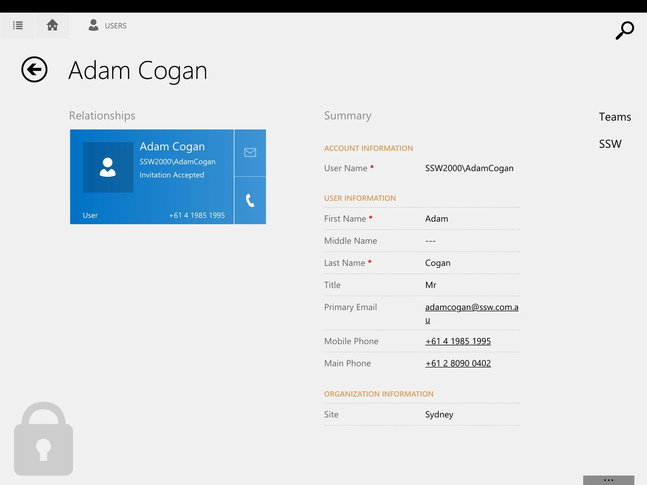Click the phone number on the contact card
This screenshot has height=485, width=647.
coord(197,215)
